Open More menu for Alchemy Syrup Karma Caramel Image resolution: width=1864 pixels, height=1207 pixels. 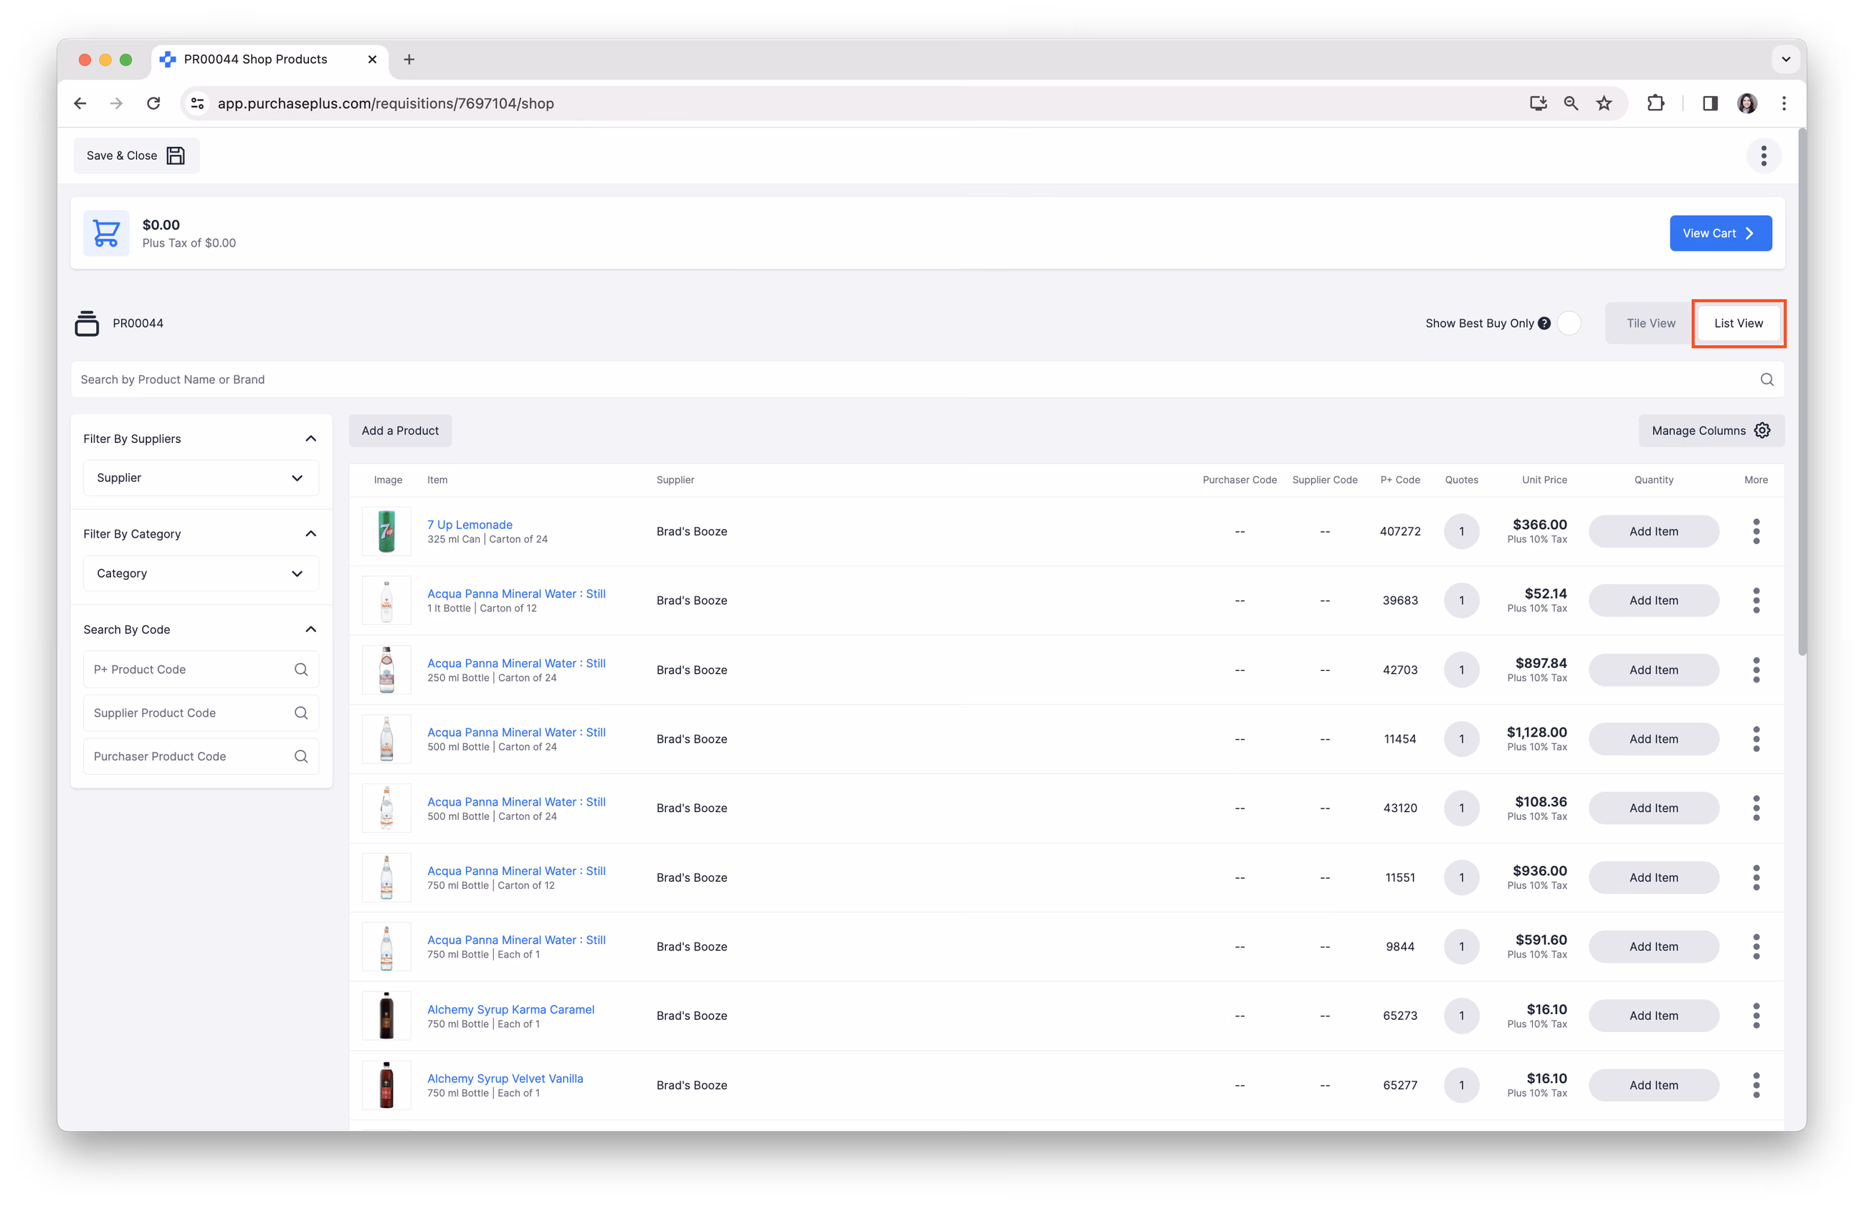(1756, 1015)
